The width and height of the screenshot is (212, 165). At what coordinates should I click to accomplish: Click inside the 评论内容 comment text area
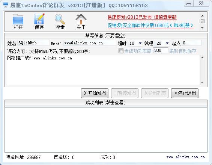pos(103,70)
